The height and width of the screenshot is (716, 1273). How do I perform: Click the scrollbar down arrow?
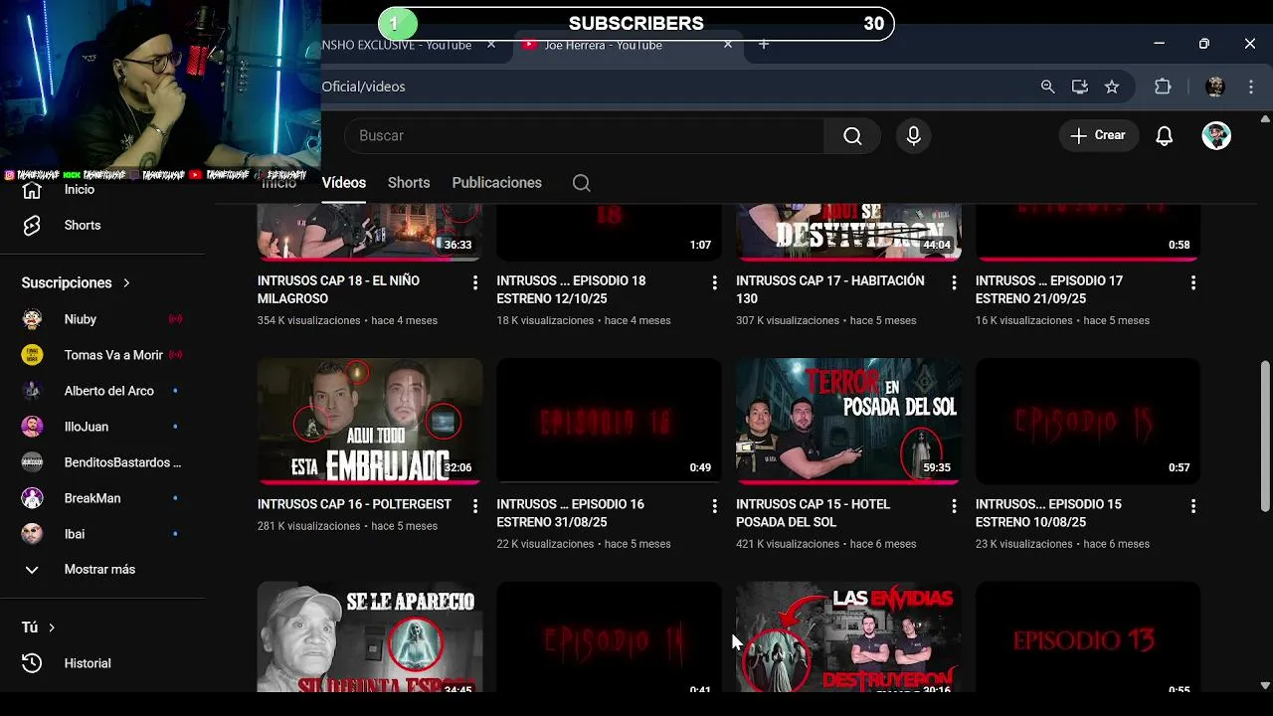click(1265, 685)
